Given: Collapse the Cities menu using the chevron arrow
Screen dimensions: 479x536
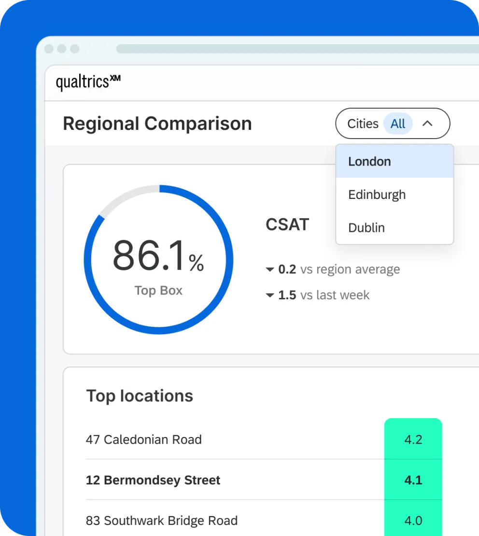Looking at the screenshot, I should coord(427,124).
